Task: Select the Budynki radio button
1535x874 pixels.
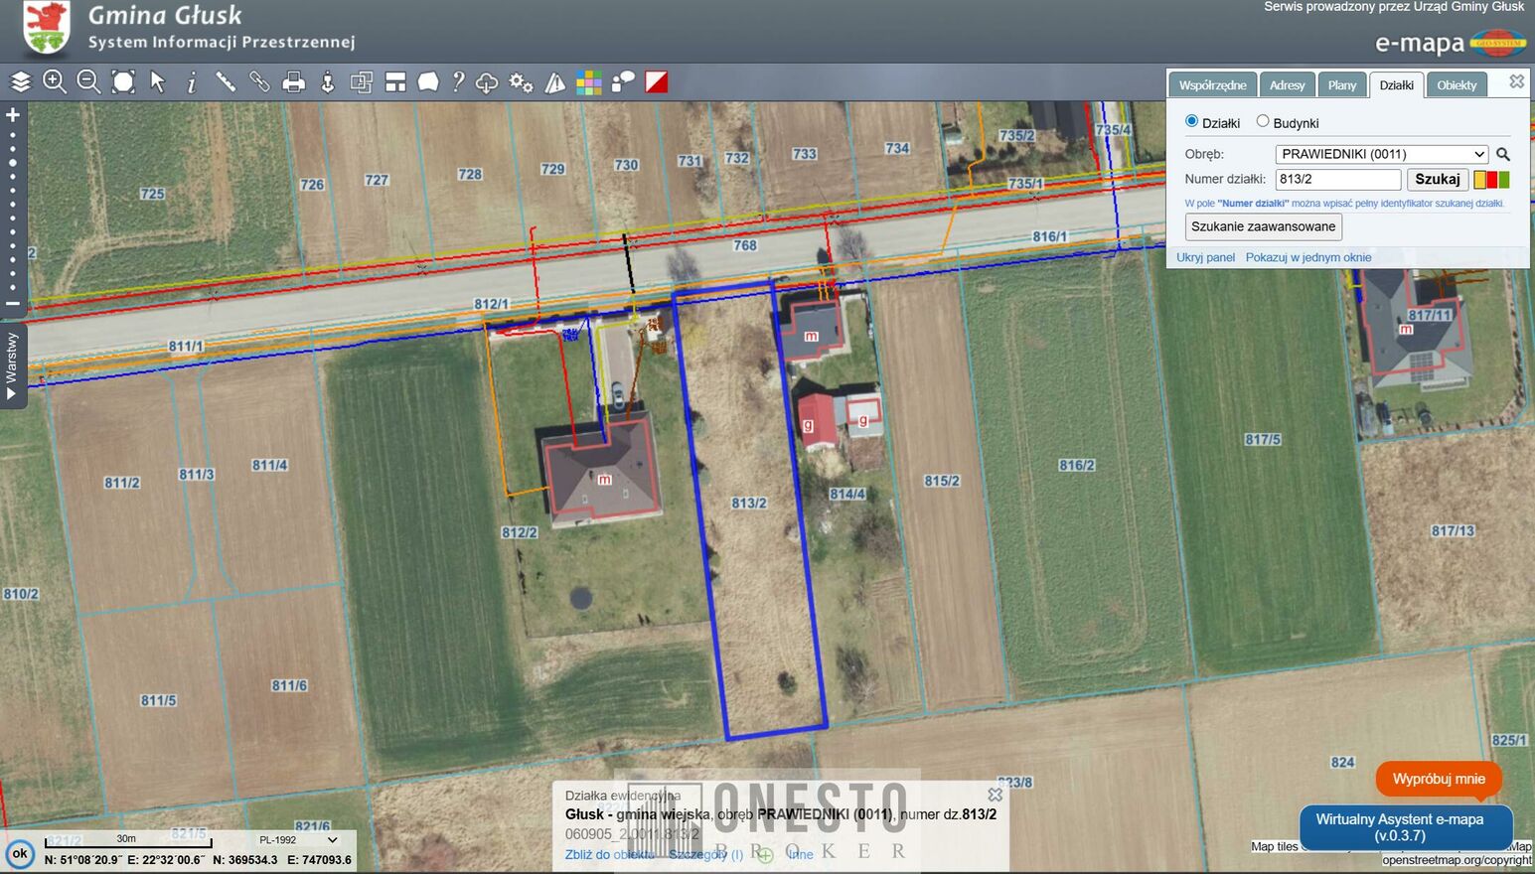Action: pyautogui.click(x=1263, y=121)
